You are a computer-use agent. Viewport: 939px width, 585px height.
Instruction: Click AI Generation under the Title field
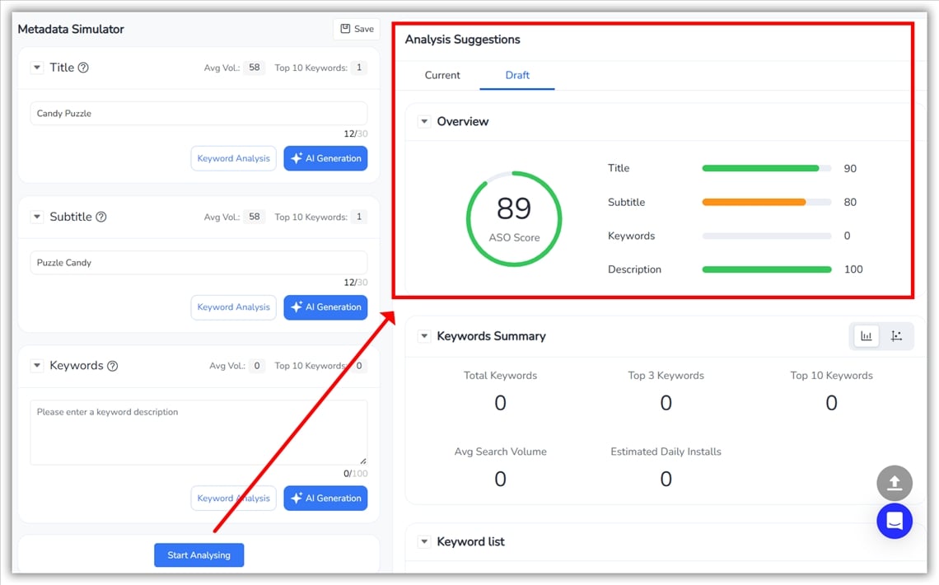click(x=325, y=158)
